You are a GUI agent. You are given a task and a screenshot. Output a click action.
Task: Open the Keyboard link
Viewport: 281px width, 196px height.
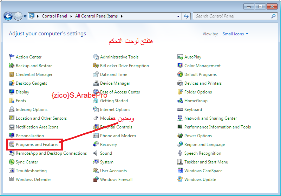193,110
